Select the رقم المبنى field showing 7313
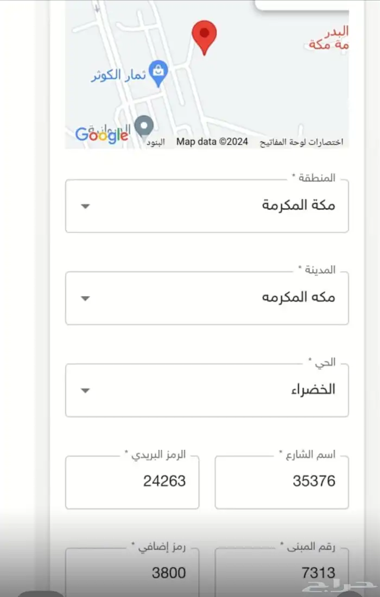 (x=282, y=573)
